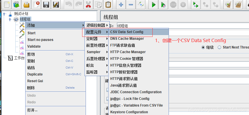Click the Redo arrow toolbar icon
The width and height of the screenshot is (249, 115).
tap(79, 5)
